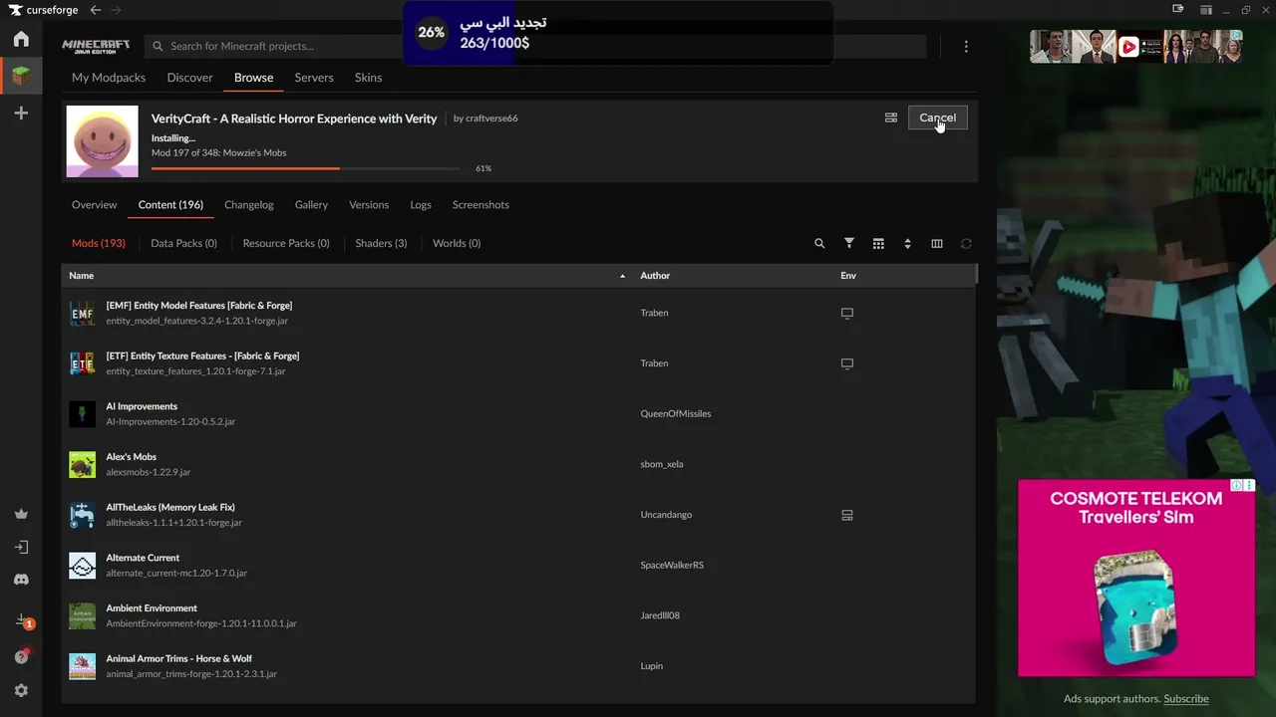Show the Worlds (0) category

pyautogui.click(x=457, y=243)
